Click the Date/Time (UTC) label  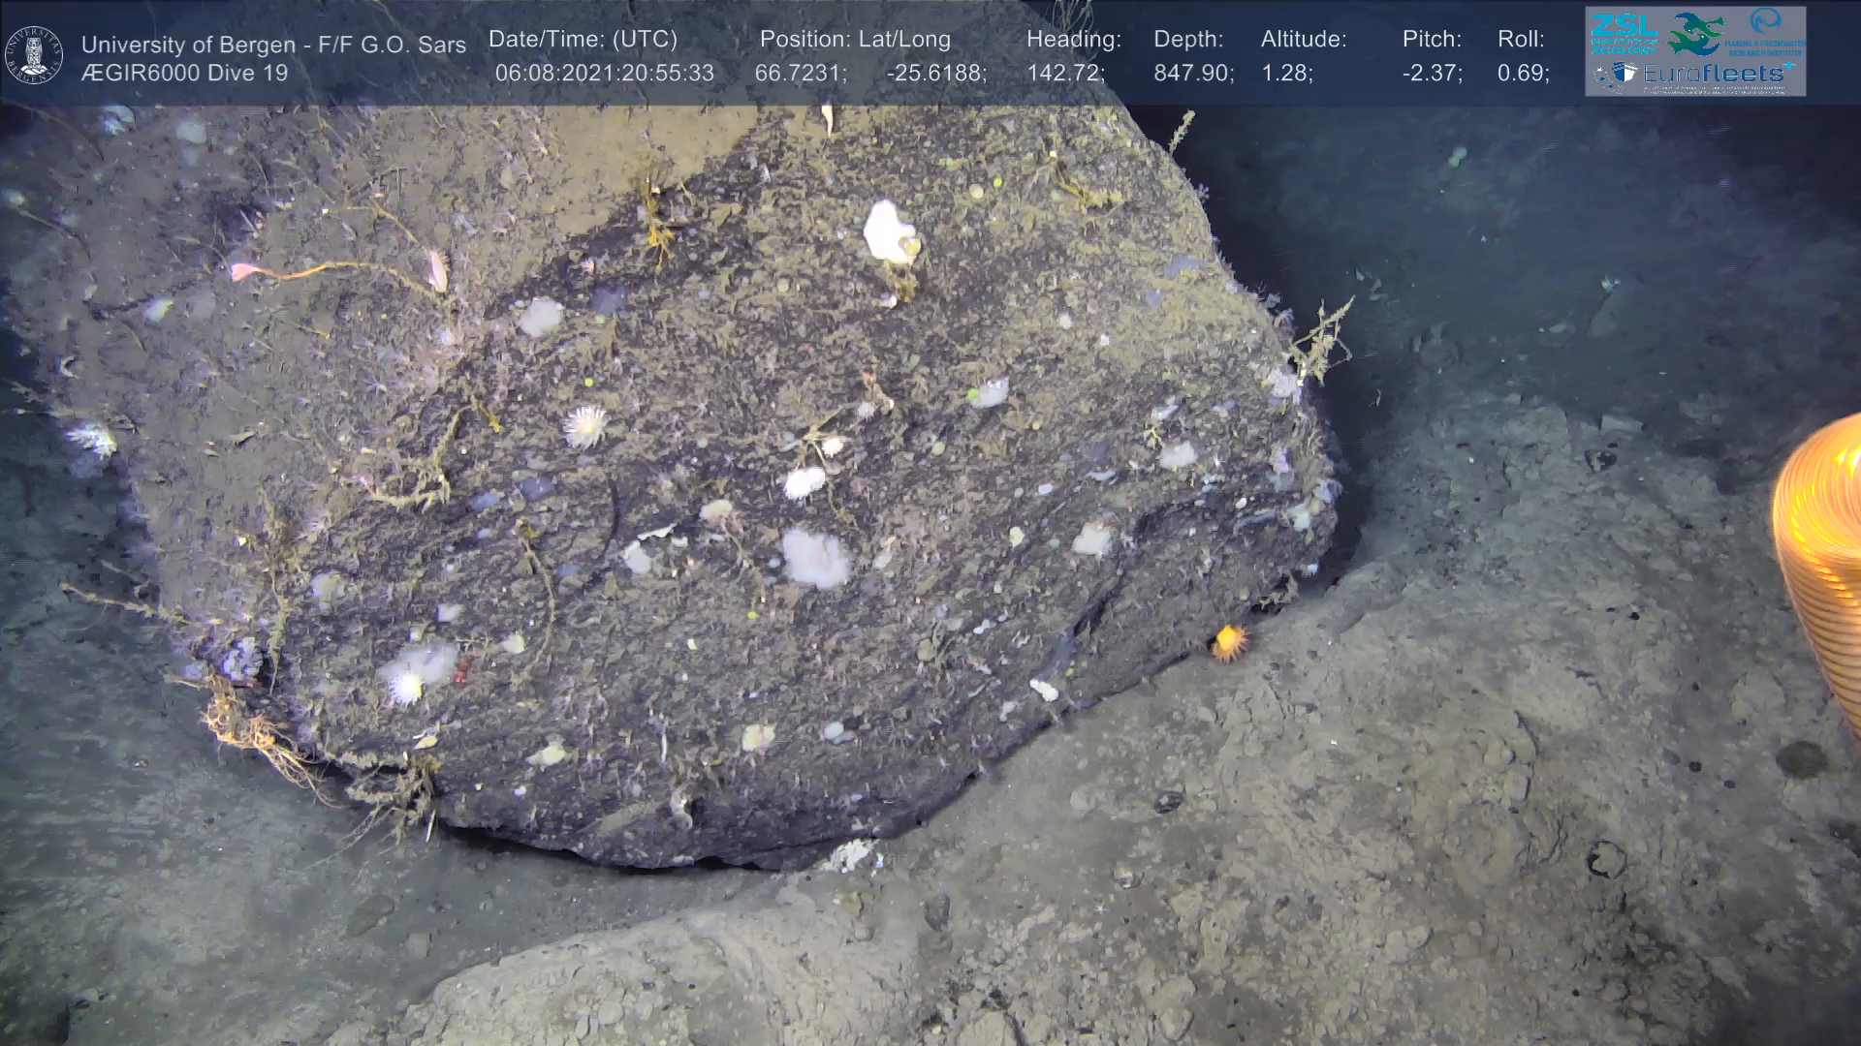pyautogui.click(x=583, y=40)
